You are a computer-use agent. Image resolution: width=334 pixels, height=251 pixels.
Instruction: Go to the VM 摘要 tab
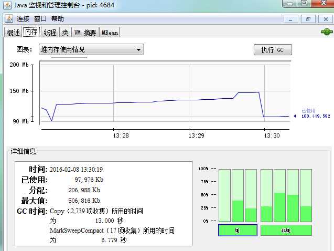click(x=85, y=33)
